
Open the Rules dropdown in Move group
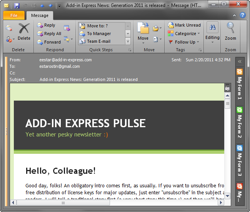157,28
